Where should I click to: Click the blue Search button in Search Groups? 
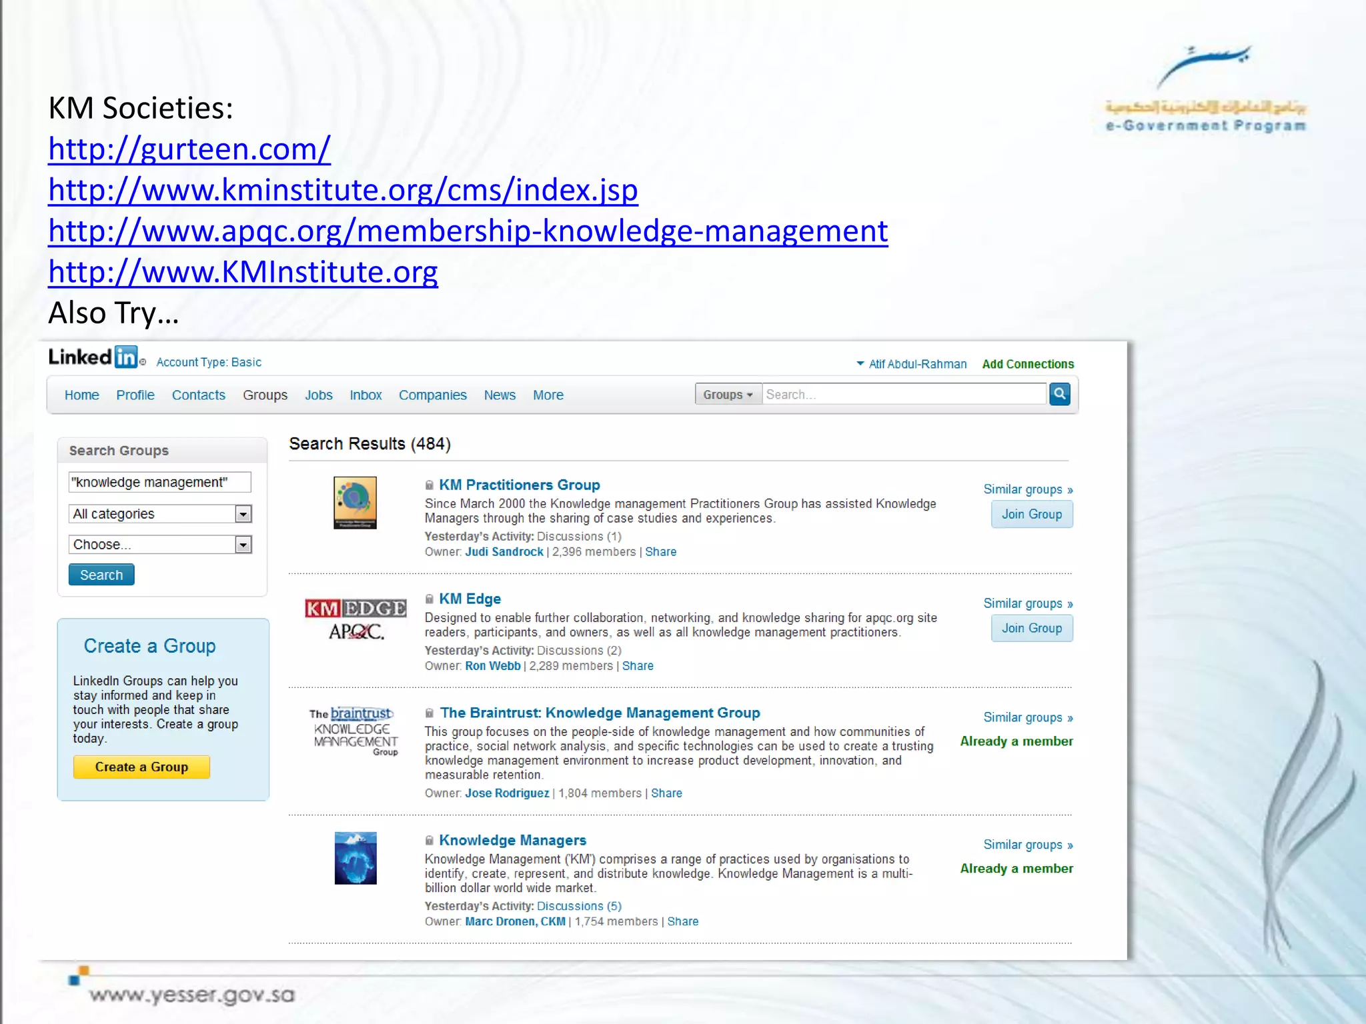pos(101,575)
